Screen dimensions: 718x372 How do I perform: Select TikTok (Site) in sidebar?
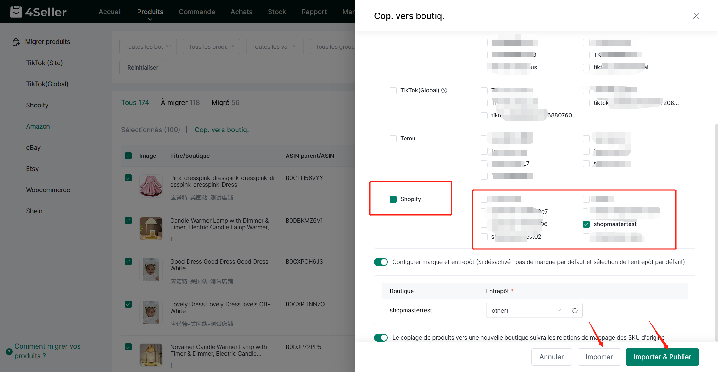(44, 63)
